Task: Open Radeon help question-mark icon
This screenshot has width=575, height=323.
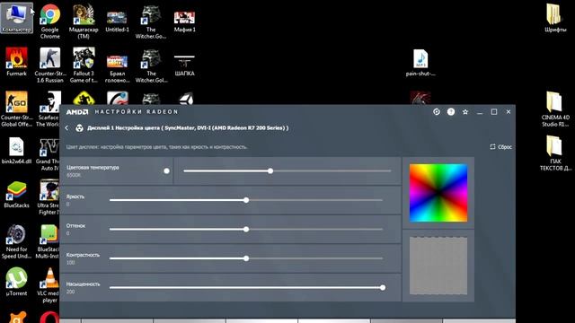Action: point(451,111)
